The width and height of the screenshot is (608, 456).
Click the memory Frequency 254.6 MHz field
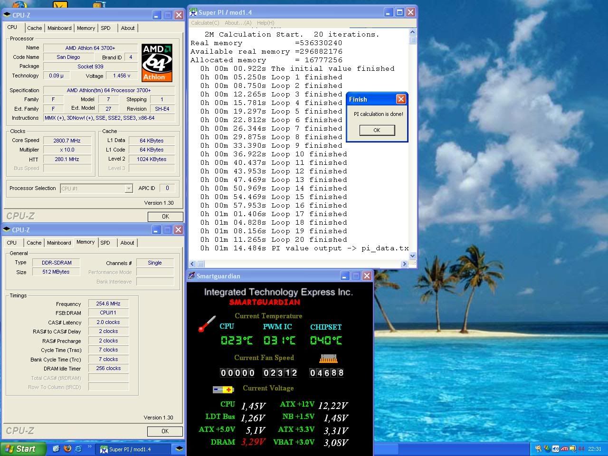coord(108,304)
